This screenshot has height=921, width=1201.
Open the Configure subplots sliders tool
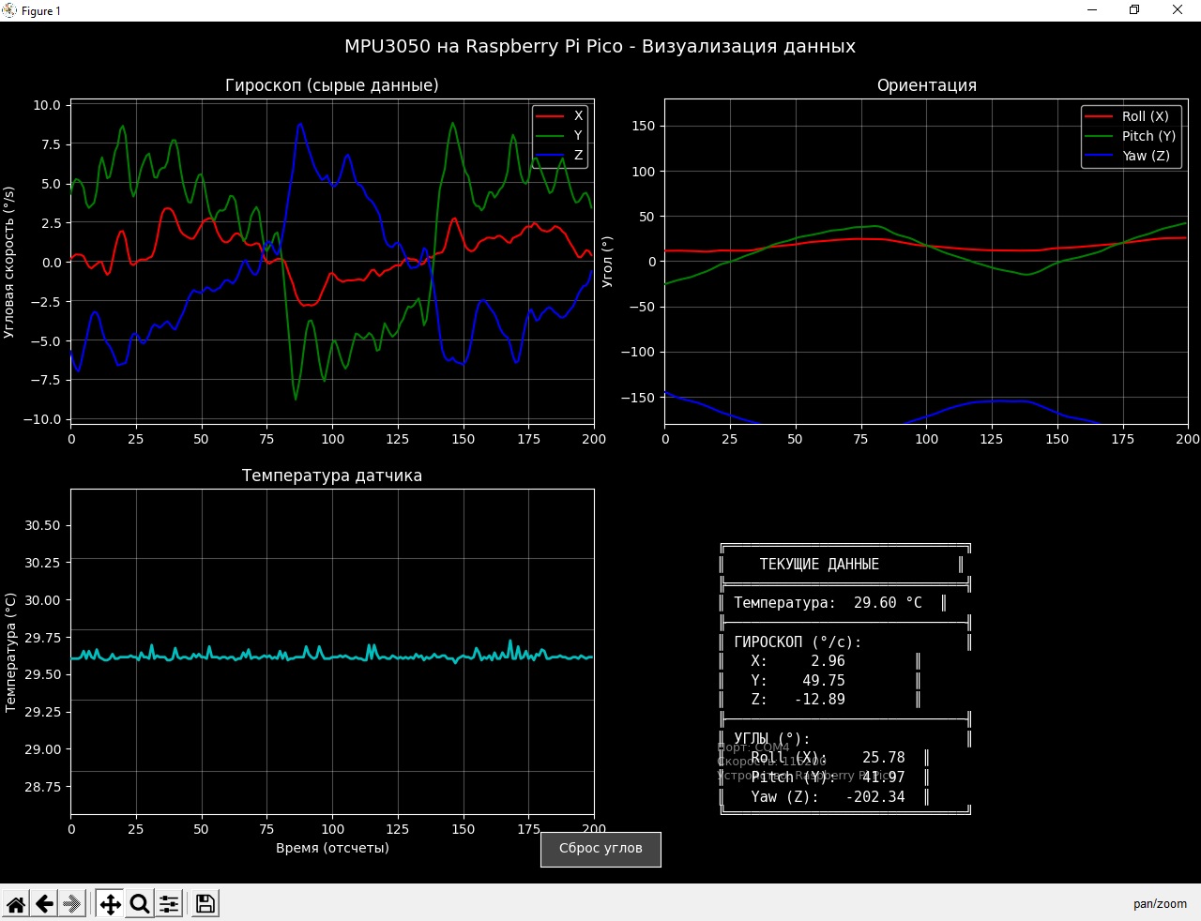(169, 904)
